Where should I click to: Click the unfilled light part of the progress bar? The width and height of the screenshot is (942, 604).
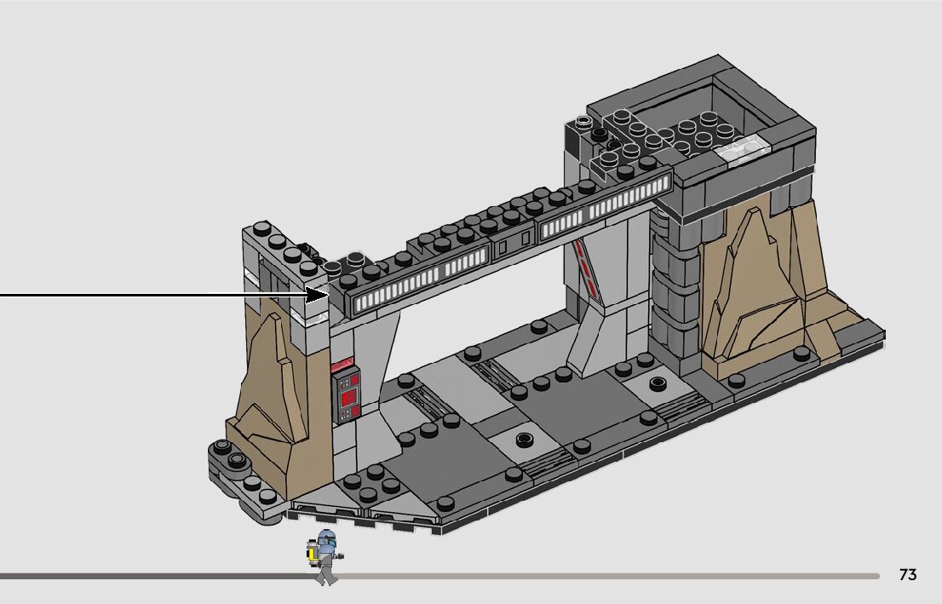[596, 577]
